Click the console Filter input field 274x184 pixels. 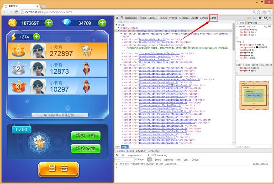click(x=125, y=159)
